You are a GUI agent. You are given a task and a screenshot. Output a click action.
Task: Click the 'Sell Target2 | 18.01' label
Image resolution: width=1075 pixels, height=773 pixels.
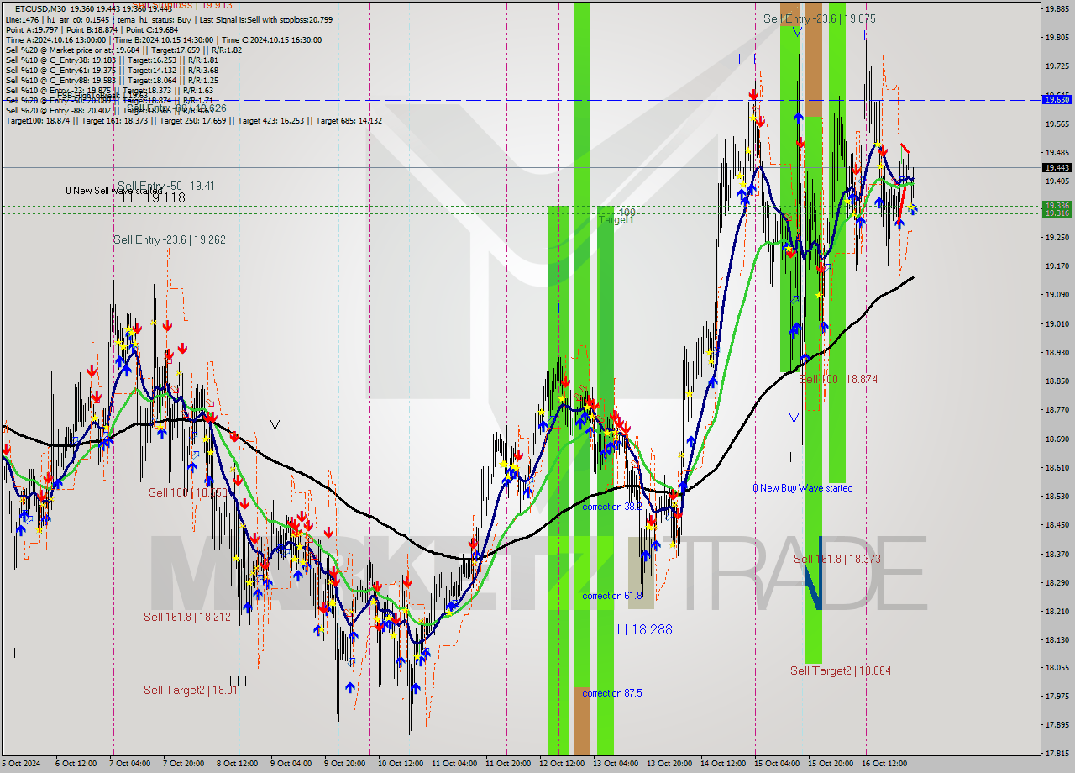coord(191,690)
